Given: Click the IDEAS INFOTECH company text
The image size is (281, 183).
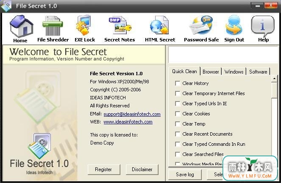Looking at the screenshot, I should point(108,98).
